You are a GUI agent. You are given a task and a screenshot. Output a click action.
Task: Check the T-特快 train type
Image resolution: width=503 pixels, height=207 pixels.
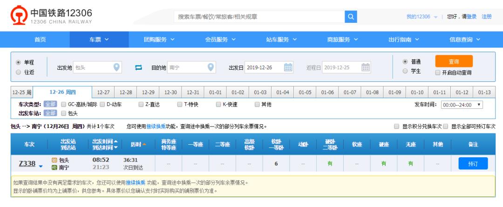180,104
